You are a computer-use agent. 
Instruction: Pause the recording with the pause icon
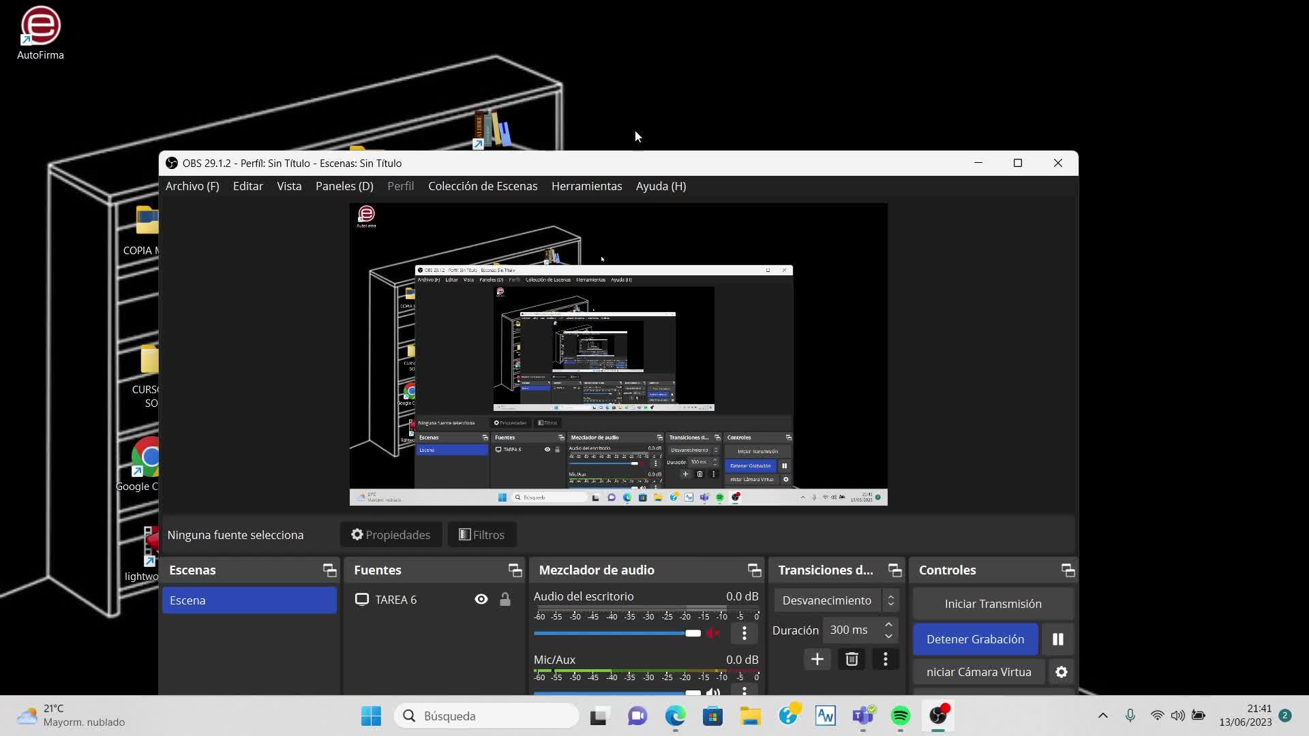[x=1057, y=639]
